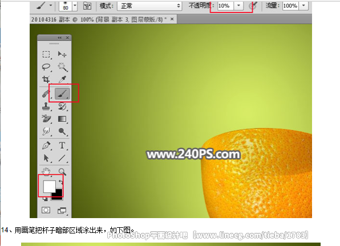
Task: Activate the Crop tool
Action: pyautogui.click(x=46, y=79)
